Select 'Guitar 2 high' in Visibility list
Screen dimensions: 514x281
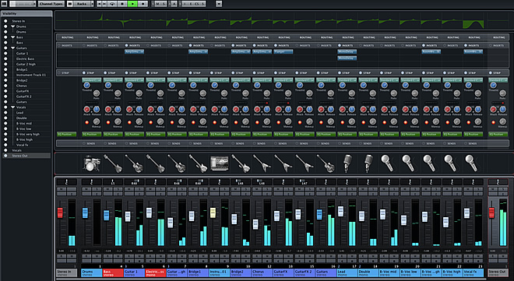point(26,64)
